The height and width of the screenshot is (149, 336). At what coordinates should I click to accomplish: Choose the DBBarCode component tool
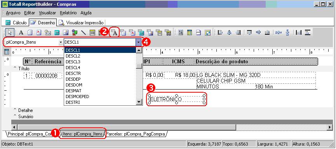(x=159, y=32)
